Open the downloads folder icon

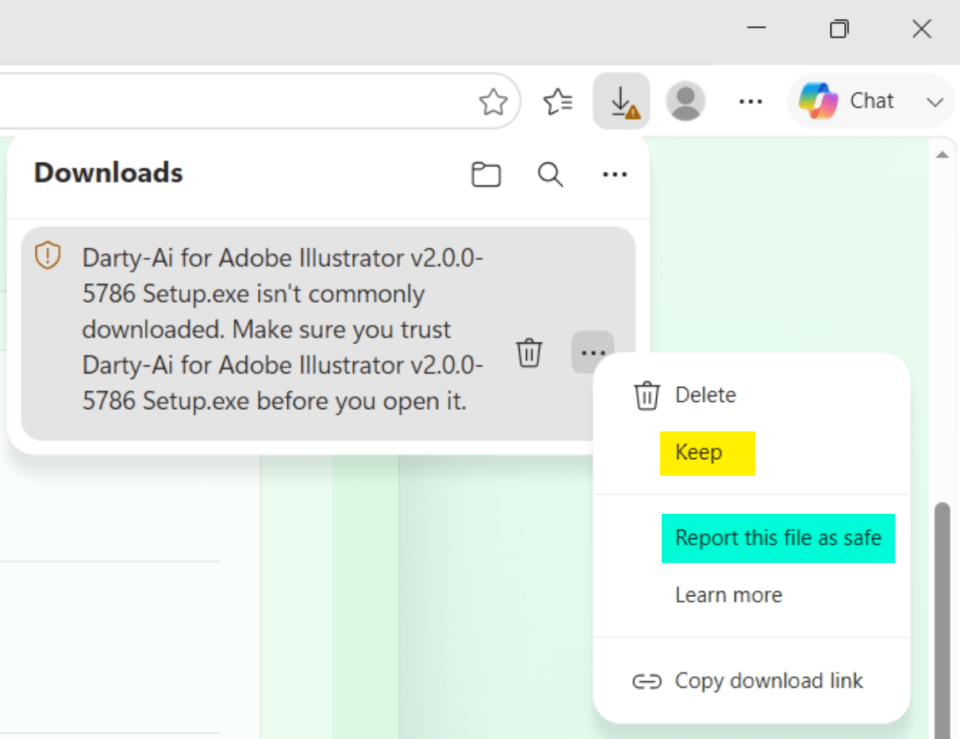point(486,174)
